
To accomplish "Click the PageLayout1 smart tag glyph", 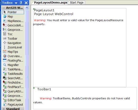I will point(34,9).
